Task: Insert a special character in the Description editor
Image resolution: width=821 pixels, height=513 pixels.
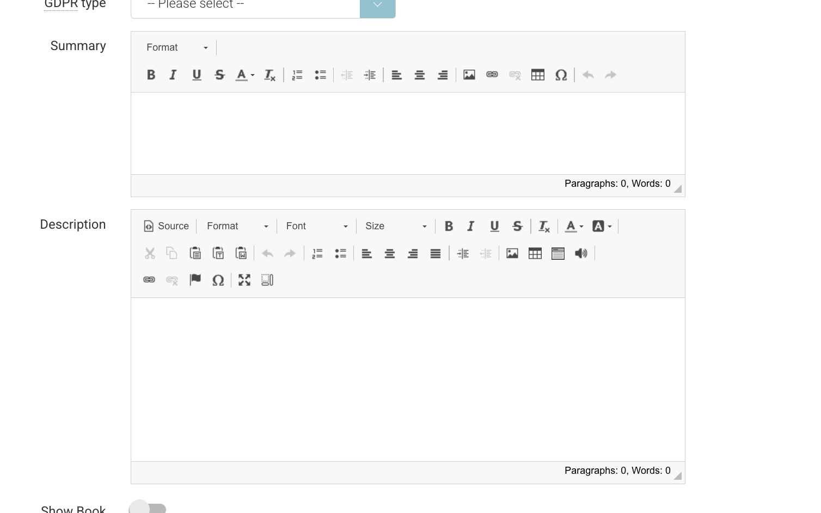Action: [x=218, y=280]
